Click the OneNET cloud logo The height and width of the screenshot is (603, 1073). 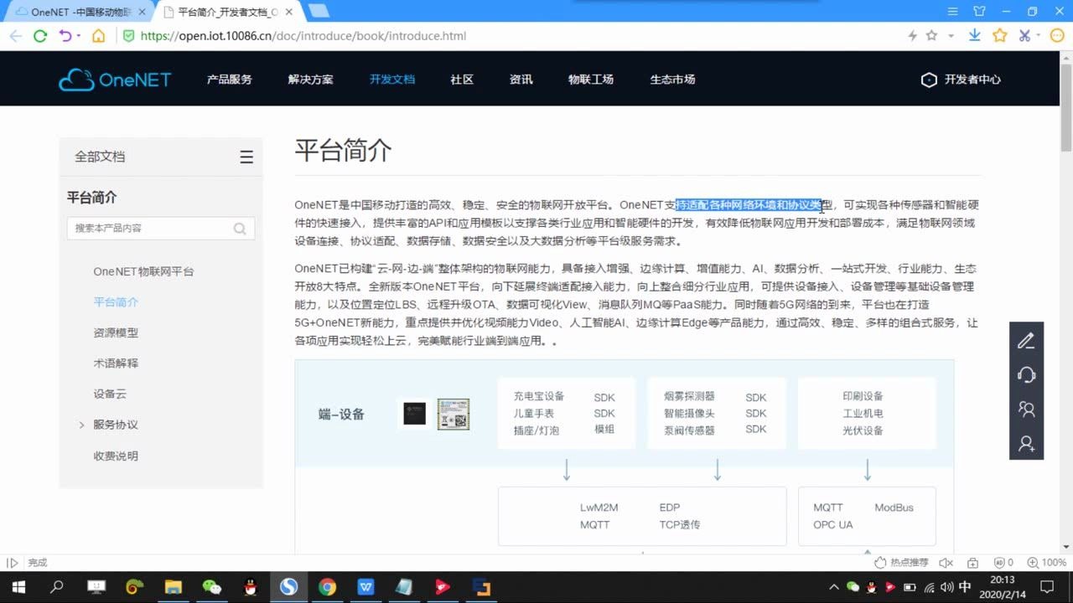pos(115,80)
